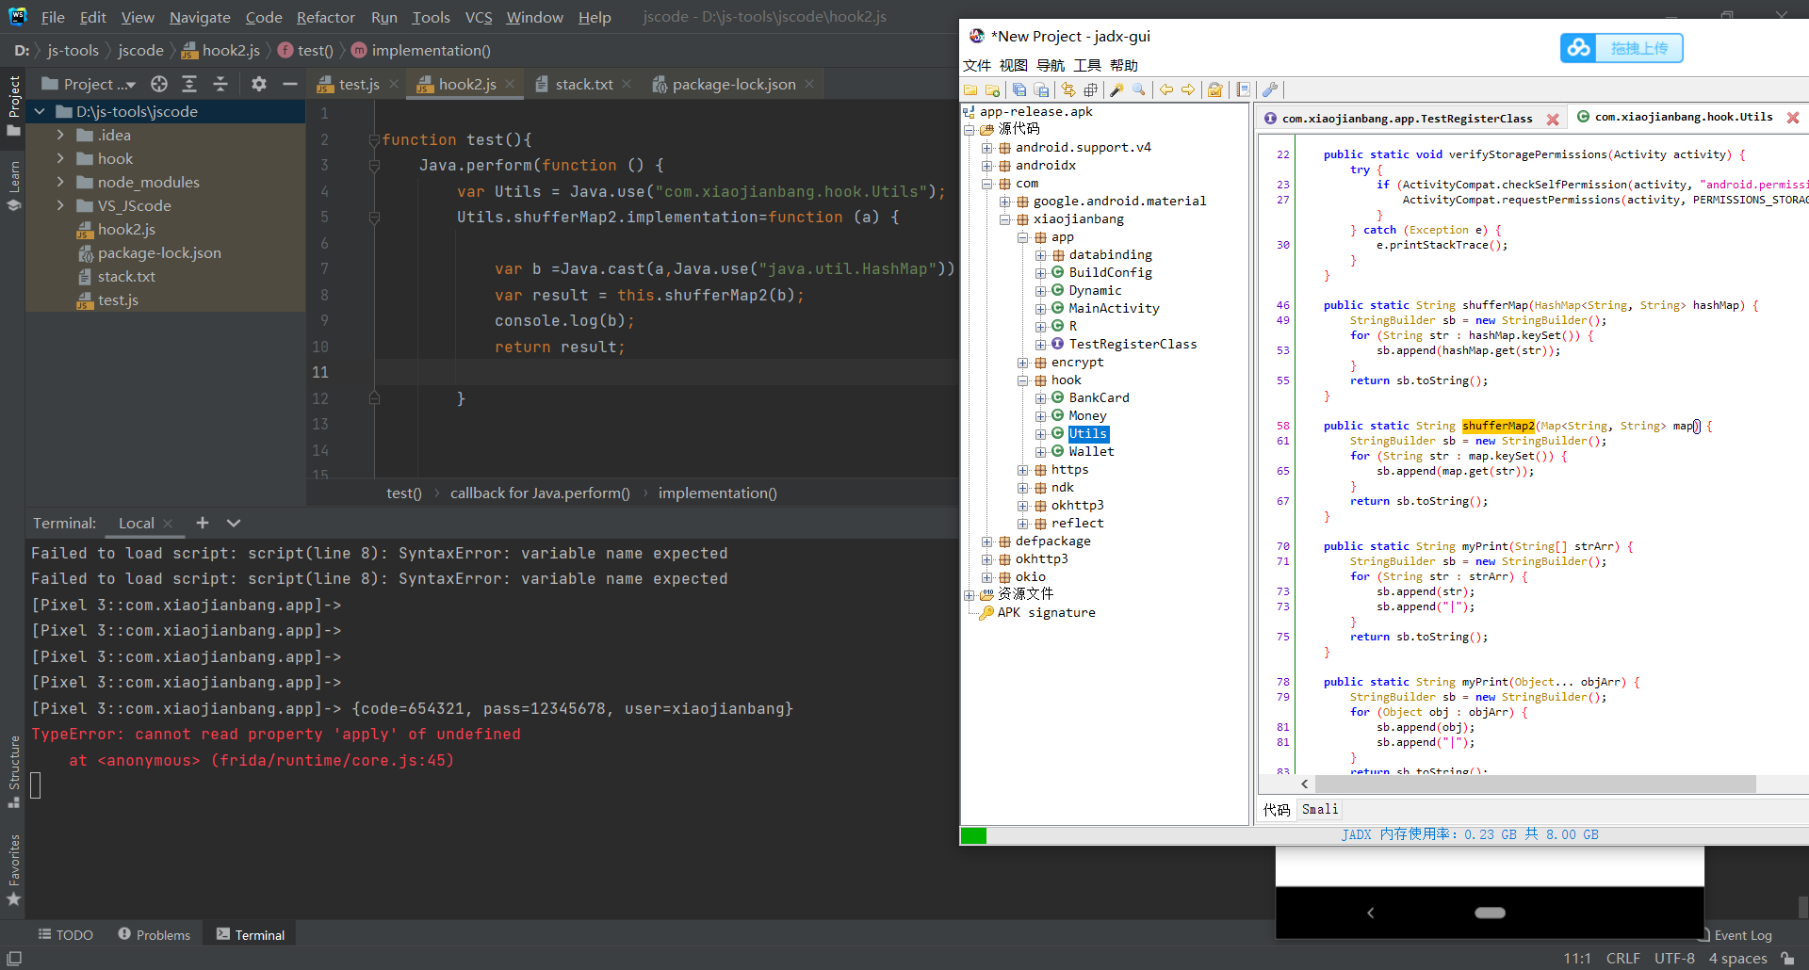Navigate back with jadx left arrow

click(x=1166, y=89)
